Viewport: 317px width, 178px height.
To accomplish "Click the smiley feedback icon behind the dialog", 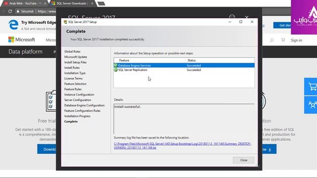I will click(232, 16).
